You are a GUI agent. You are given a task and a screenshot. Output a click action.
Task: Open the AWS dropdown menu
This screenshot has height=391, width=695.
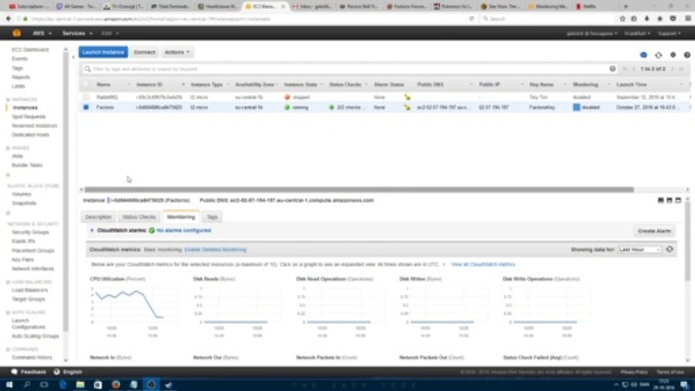point(42,33)
